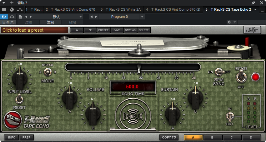
Task: Select the C preset slot
Action: point(232,137)
